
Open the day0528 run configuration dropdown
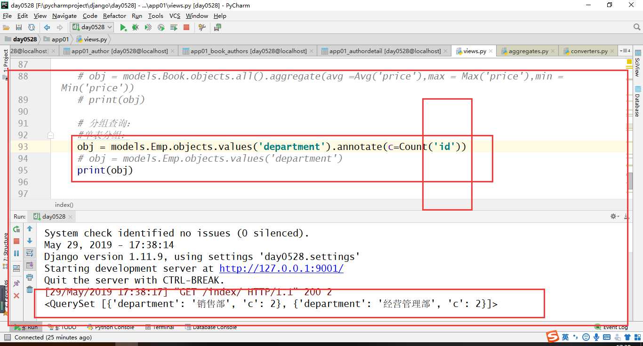click(x=92, y=27)
